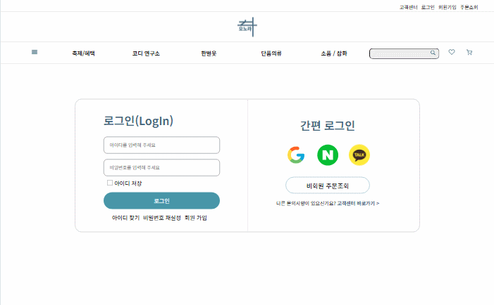Open the shopping cart icon

tap(469, 53)
